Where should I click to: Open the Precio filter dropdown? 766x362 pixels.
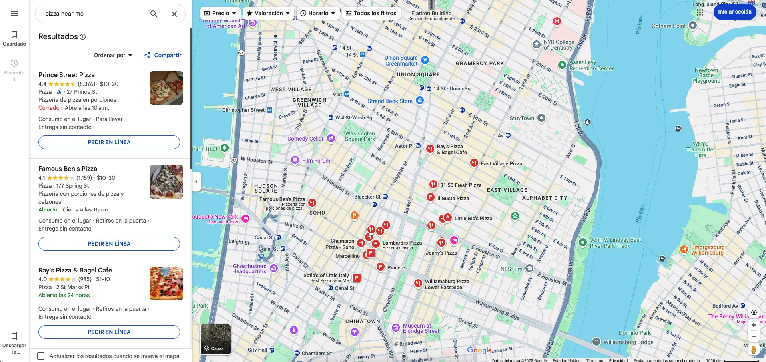220,13
